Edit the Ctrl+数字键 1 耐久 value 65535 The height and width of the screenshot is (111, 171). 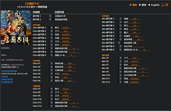(66, 28)
